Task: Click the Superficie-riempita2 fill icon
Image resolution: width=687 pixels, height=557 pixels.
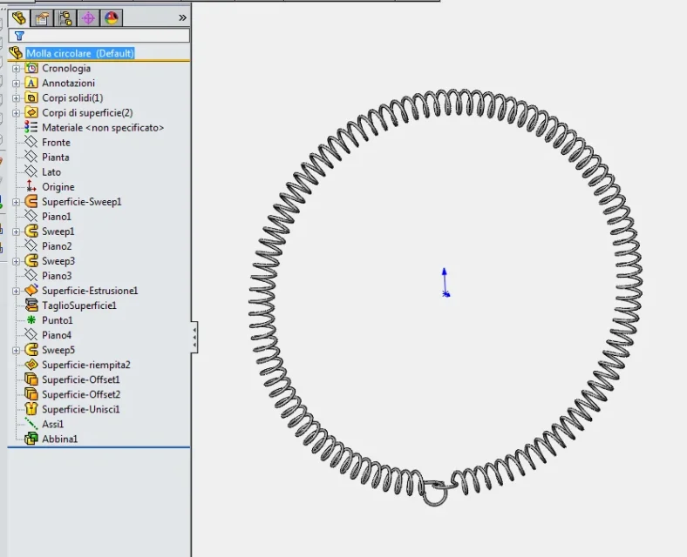Action: [x=31, y=365]
